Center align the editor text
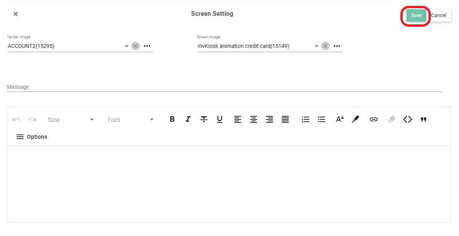This screenshot has width=459, height=236. (254, 119)
